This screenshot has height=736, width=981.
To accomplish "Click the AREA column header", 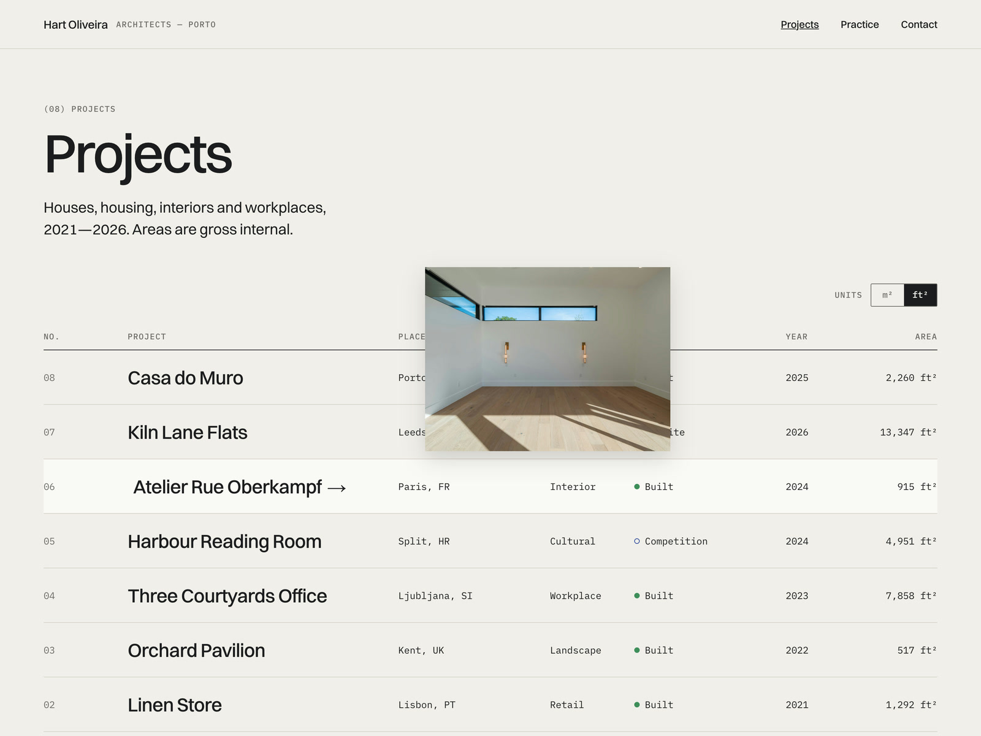I will click(926, 337).
